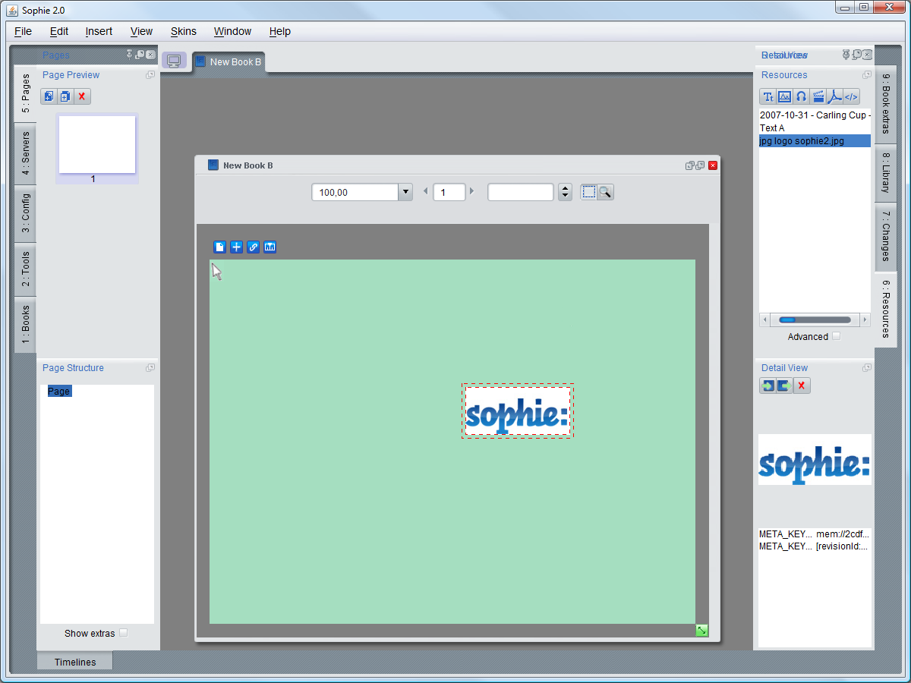Activate the magnifier zoom tool in book toolbar
911x683 pixels.
(605, 192)
